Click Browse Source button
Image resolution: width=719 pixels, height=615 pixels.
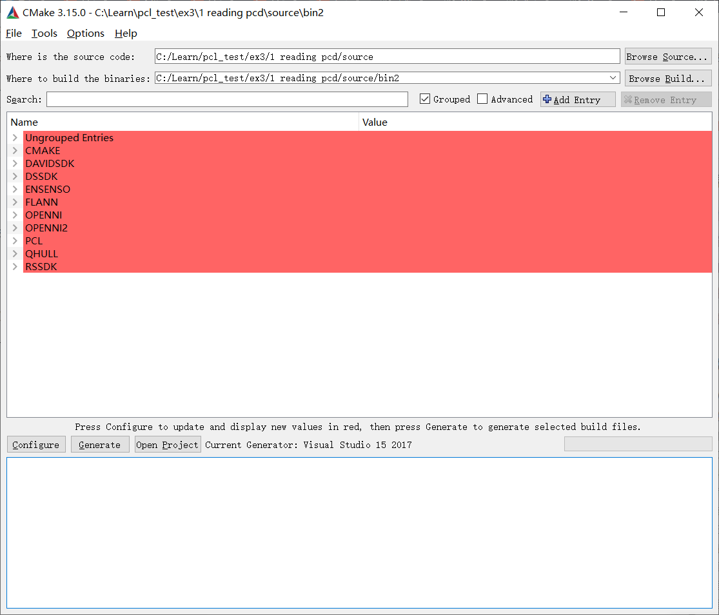[667, 56]
